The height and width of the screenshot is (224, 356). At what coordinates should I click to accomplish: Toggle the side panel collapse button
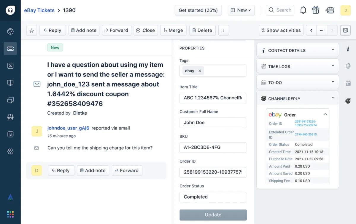click(x=345, y=30)
